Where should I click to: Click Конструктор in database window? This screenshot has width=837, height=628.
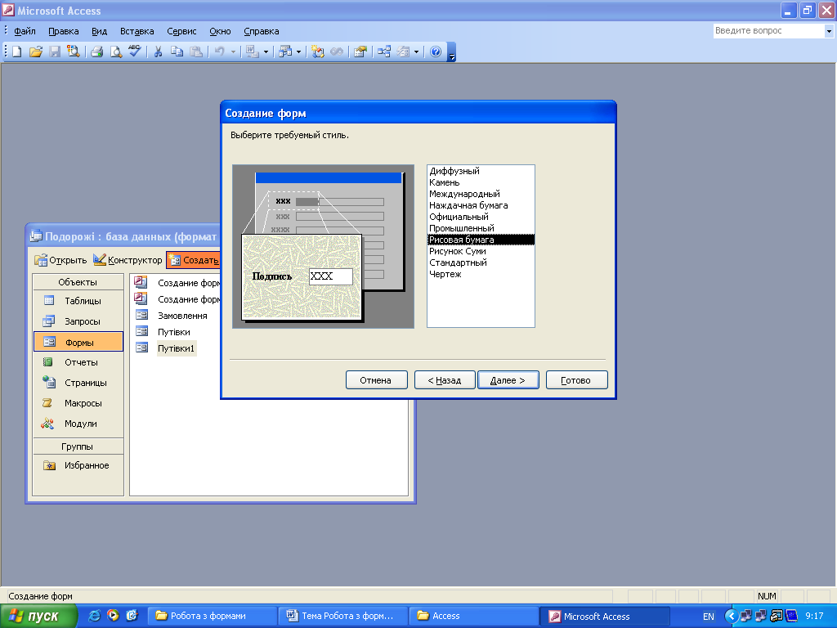[128, 260]
